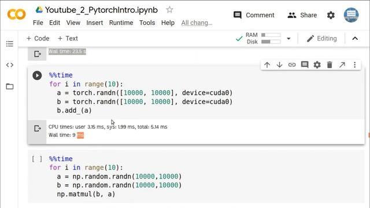The height and width of the screenshot is (208, 370).
Task: Click the a = np.random.randn line
Action: coord(119,176)
